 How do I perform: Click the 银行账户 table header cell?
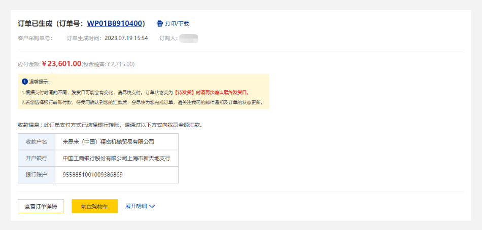[36, 175]
